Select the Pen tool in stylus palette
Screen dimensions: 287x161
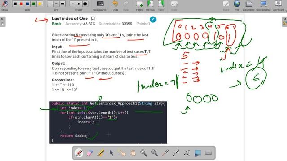(x=79, y=153)
